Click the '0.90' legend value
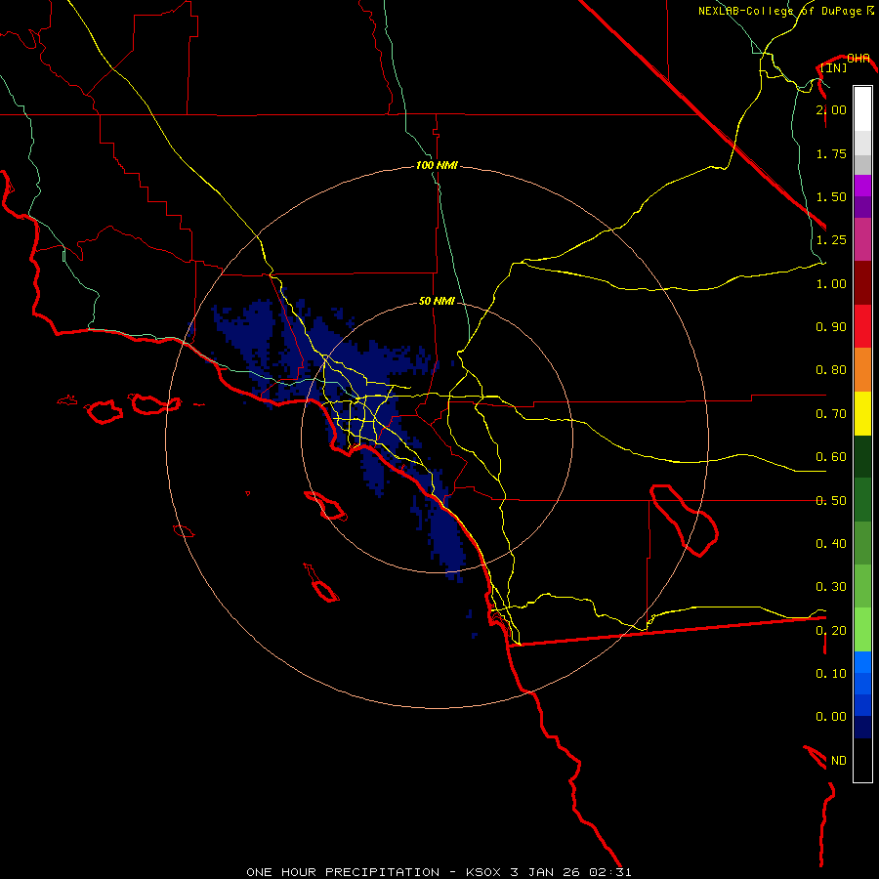Screen dimensions: 879x879 pyautogui.click(x=831, y=327)
